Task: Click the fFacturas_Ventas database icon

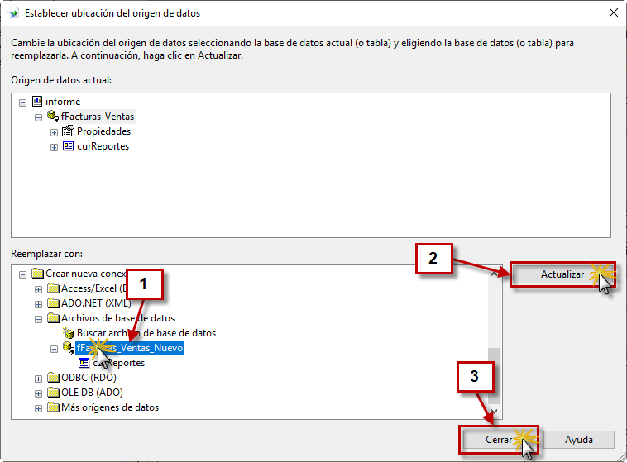Action: pyautogui.click(x=53, y=117)
